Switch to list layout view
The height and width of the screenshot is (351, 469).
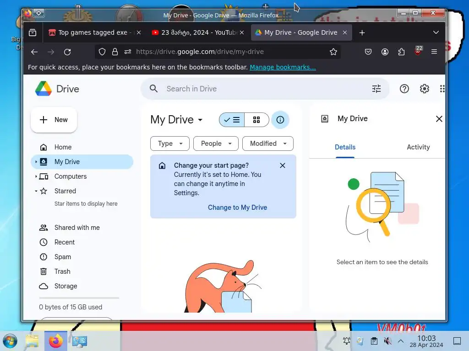[232, 120]
